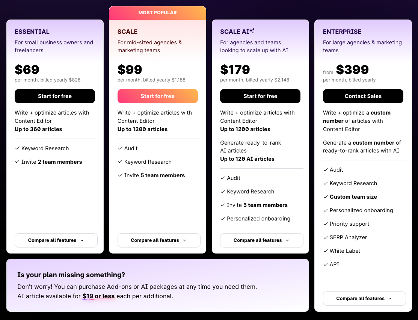Click the underlined $19 or less text
The image size is (418, 320).
click(x=98, y=296)
